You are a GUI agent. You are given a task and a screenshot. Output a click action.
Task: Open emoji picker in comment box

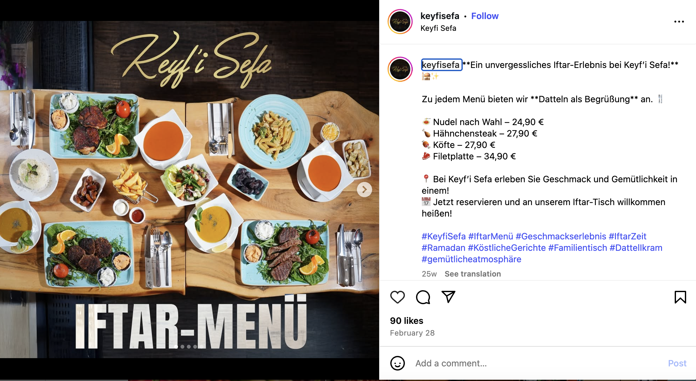pyautogui.click(x=397, y=363)
